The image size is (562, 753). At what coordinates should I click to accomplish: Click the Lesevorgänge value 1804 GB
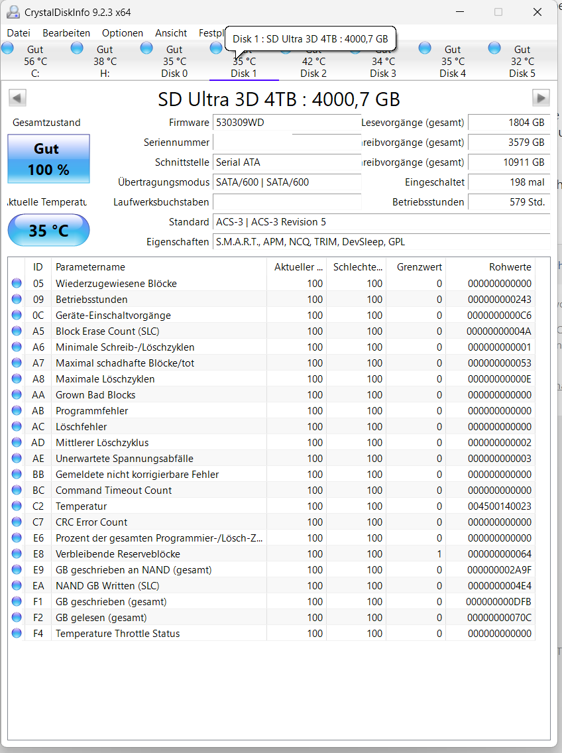[x=509, y=123]
